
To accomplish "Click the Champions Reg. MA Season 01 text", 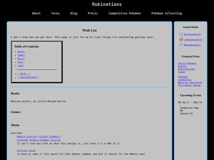I will click(190, 111).
